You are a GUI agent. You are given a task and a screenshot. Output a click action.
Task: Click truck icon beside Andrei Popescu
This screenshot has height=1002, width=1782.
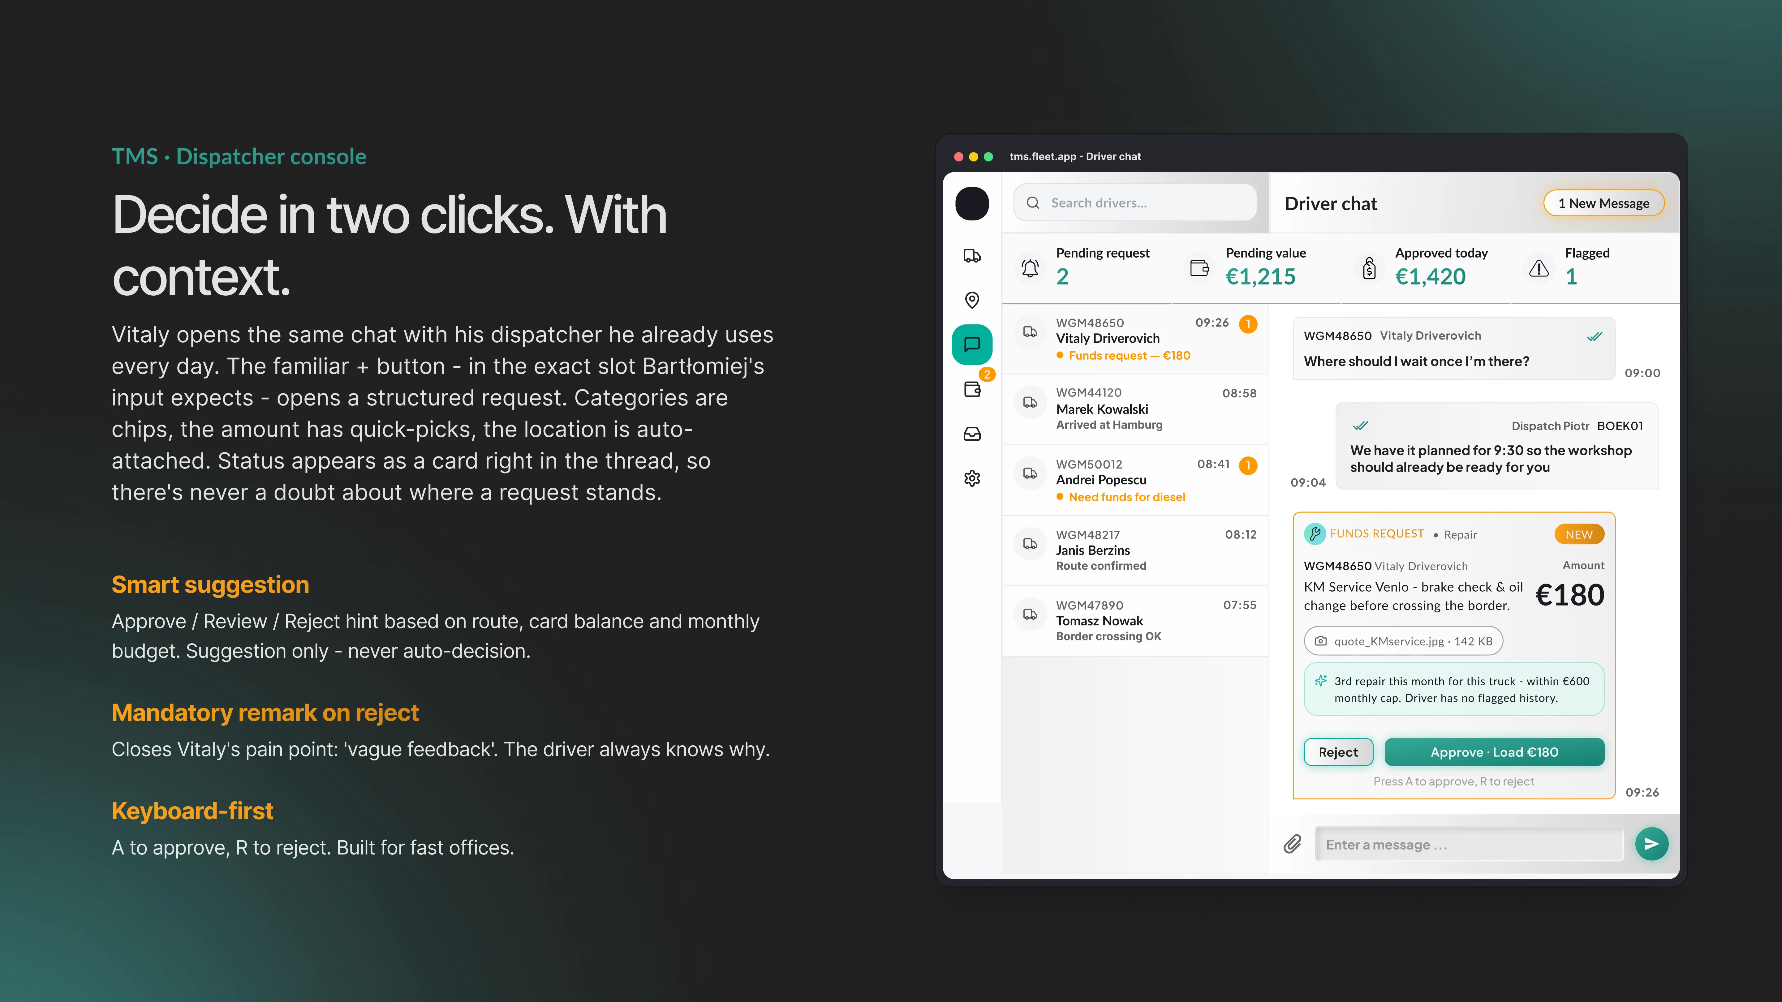coord(1030,473)
